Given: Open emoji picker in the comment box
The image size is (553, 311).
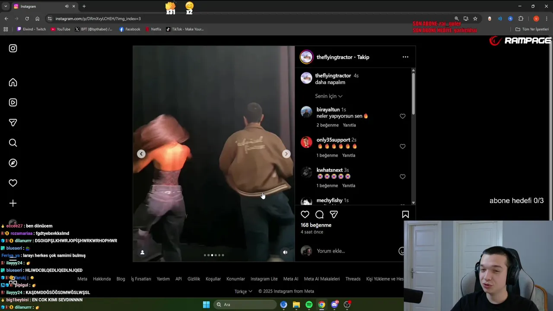Looking at the screenshot, I should 401,251.
